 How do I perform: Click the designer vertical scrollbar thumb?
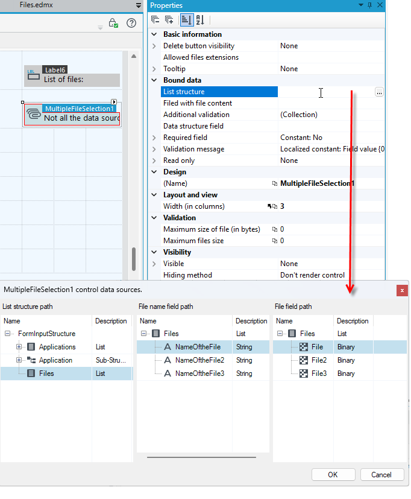coord(134,259)
